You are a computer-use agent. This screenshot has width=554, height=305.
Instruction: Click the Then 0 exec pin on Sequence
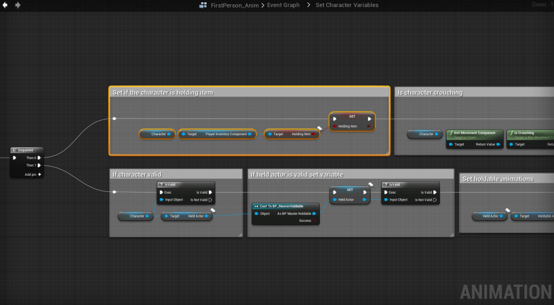point(39,158)
